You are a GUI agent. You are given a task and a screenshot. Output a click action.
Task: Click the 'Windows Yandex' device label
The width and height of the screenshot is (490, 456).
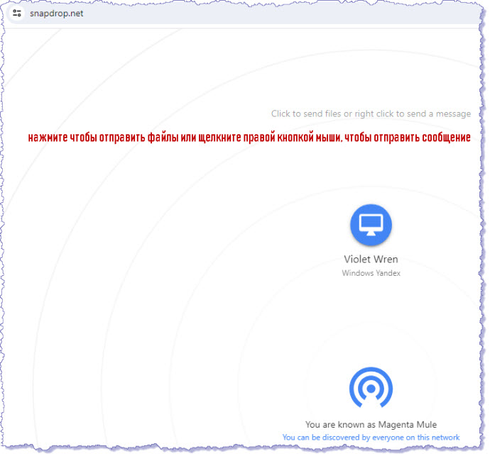click(371, 273)
